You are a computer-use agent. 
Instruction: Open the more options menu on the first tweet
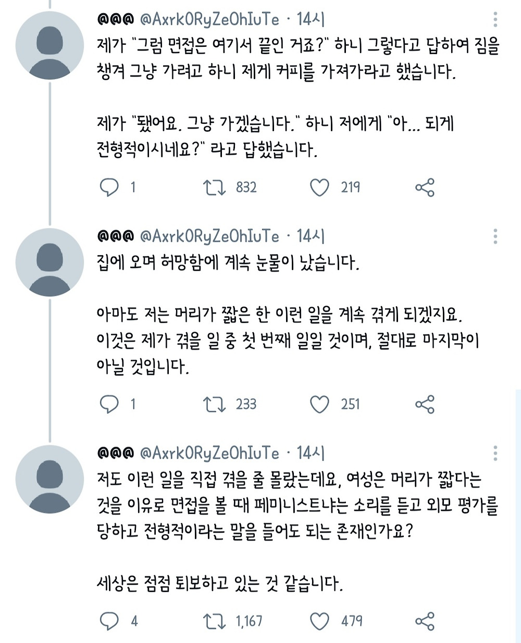pyautogui.click(x=495, y=20)
